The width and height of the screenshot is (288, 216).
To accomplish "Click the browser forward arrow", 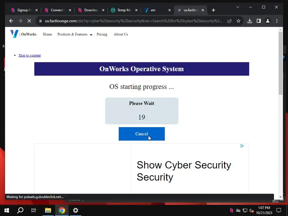I will pos(20,21).
